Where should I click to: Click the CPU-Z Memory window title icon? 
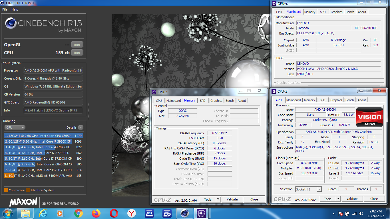(154, 92)
